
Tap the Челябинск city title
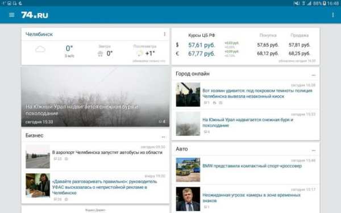[39, 34]
